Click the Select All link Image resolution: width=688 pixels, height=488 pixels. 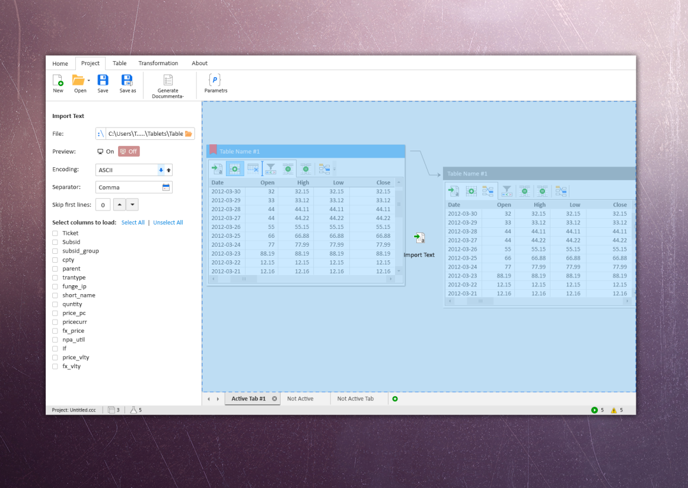click(x=133, y=222)
